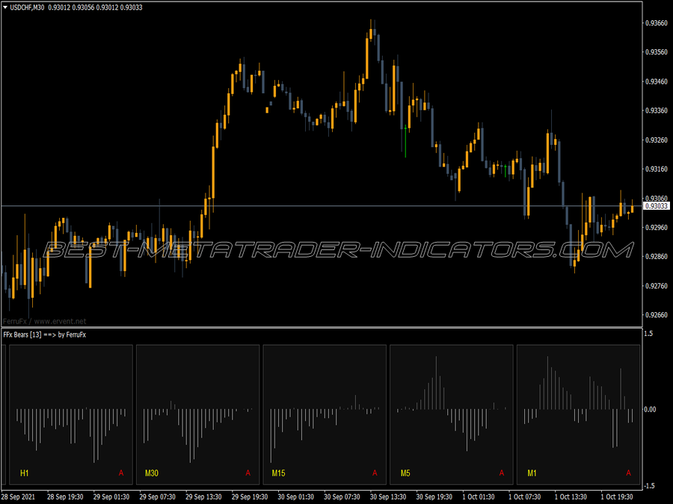
Task: Click the 0.92960 price scale value
Action: click(657, 228)
